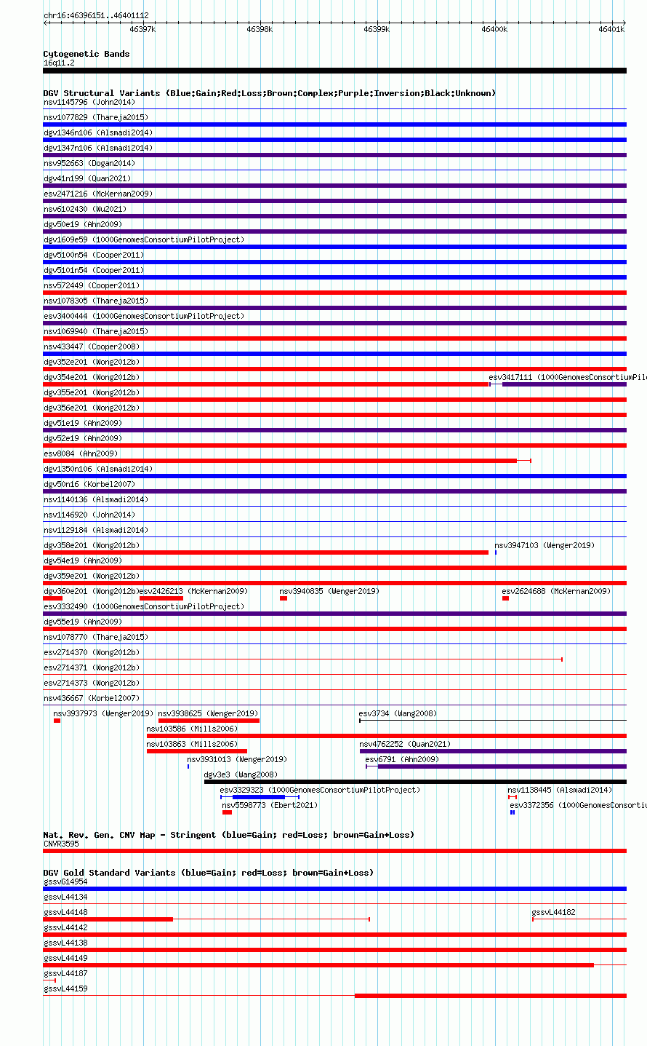Click dgv41n199 (Quan2021) label
The image size is (647, 1046).
(88, 179)
